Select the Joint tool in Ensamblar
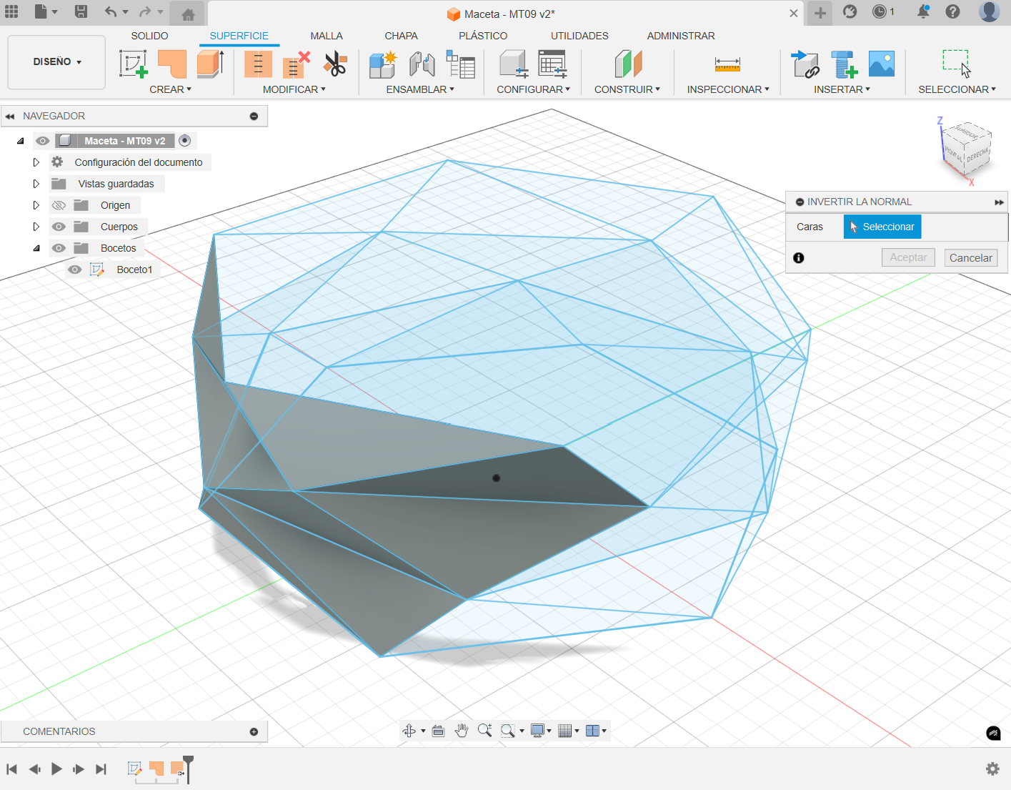1011x790 pixels. click(422, 64)
